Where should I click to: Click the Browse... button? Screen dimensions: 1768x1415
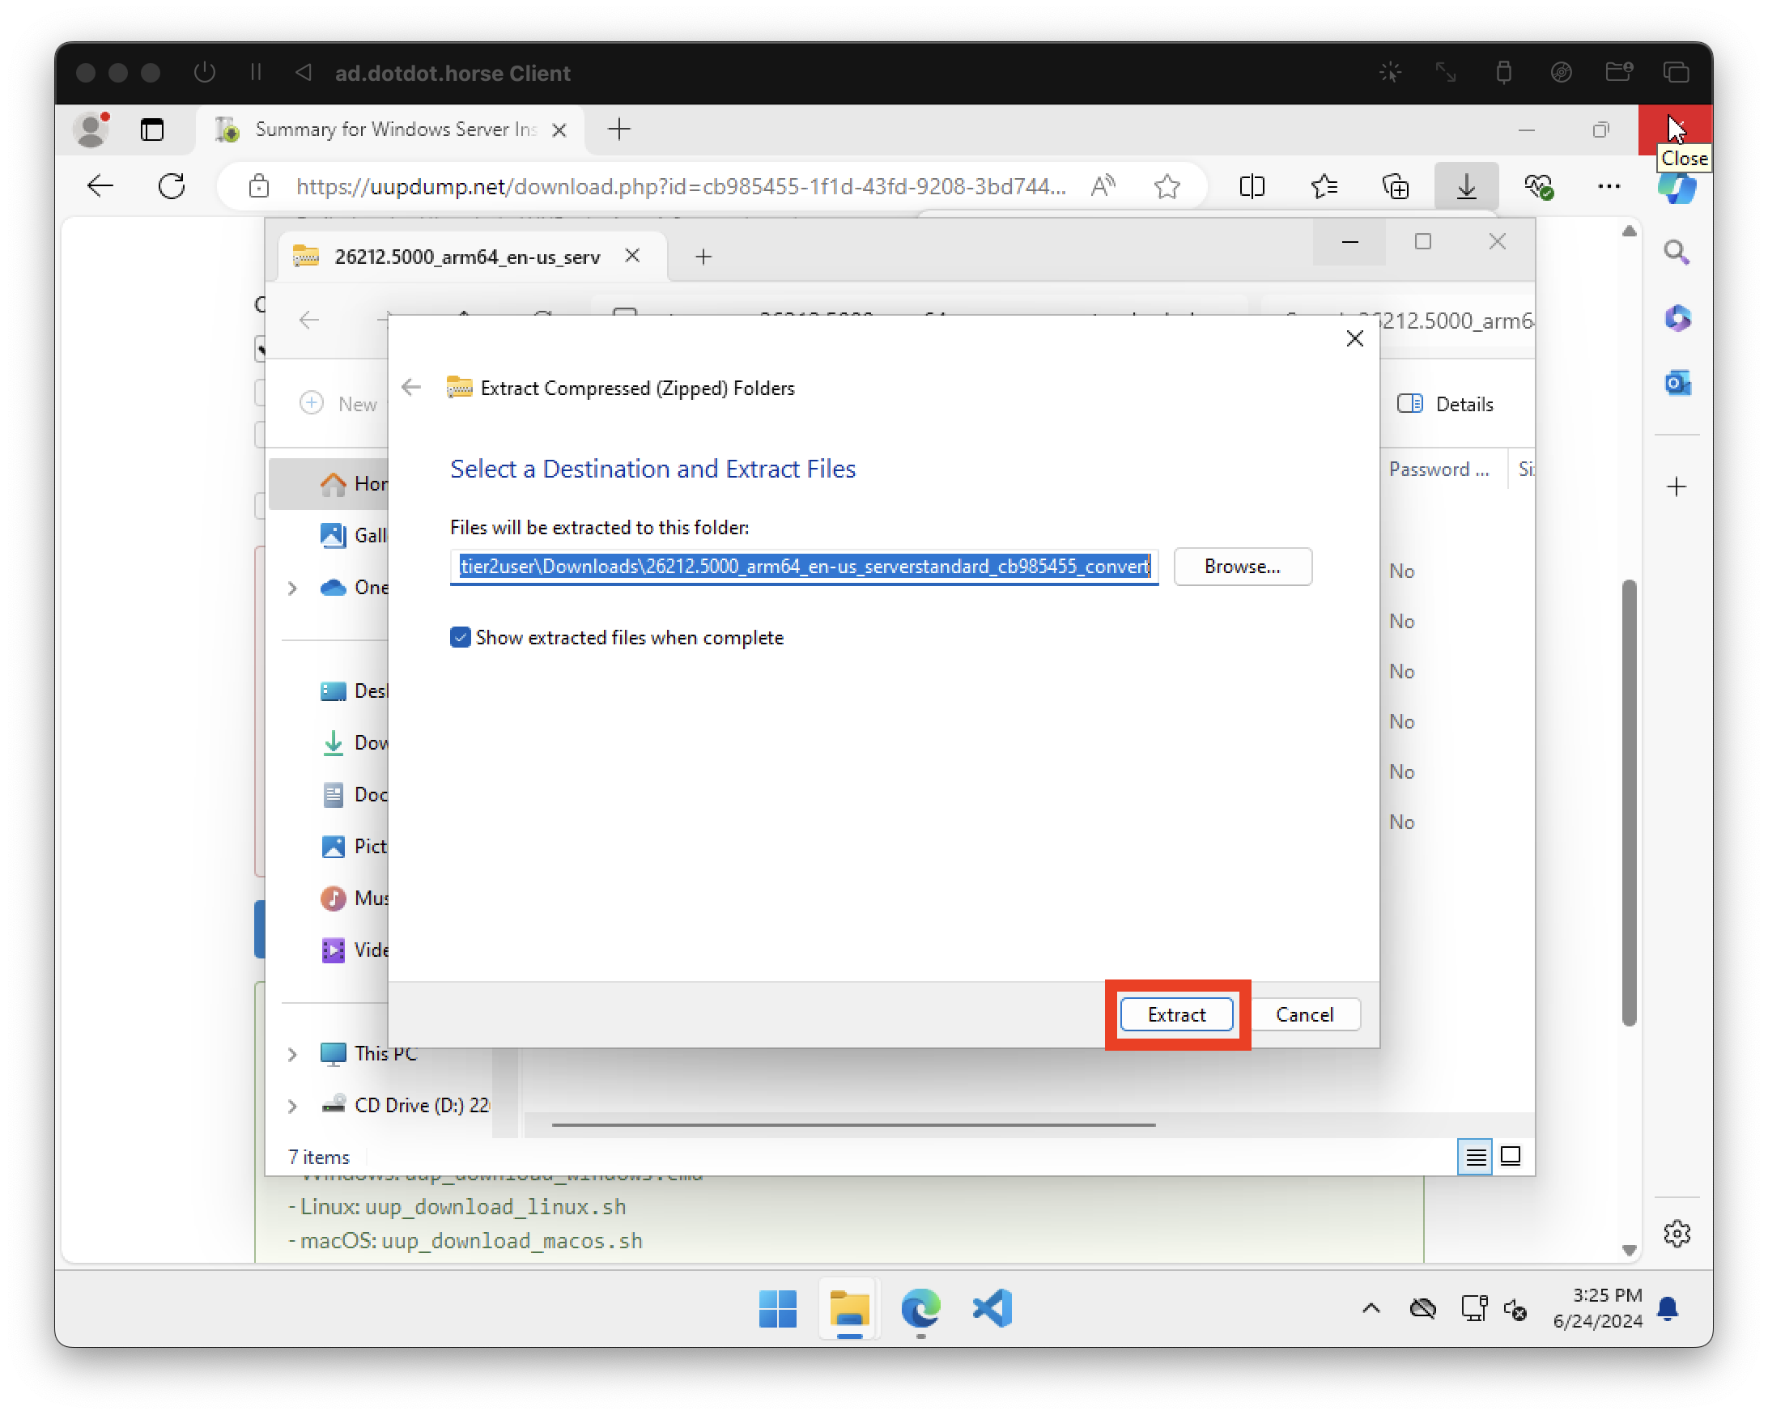click(1242, 567)
